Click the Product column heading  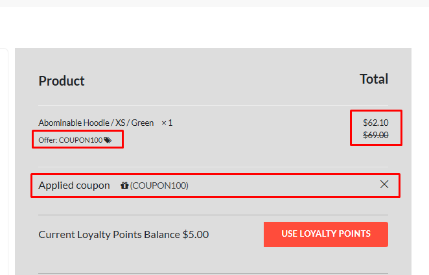pyautogui.click(x=62, y=81)
